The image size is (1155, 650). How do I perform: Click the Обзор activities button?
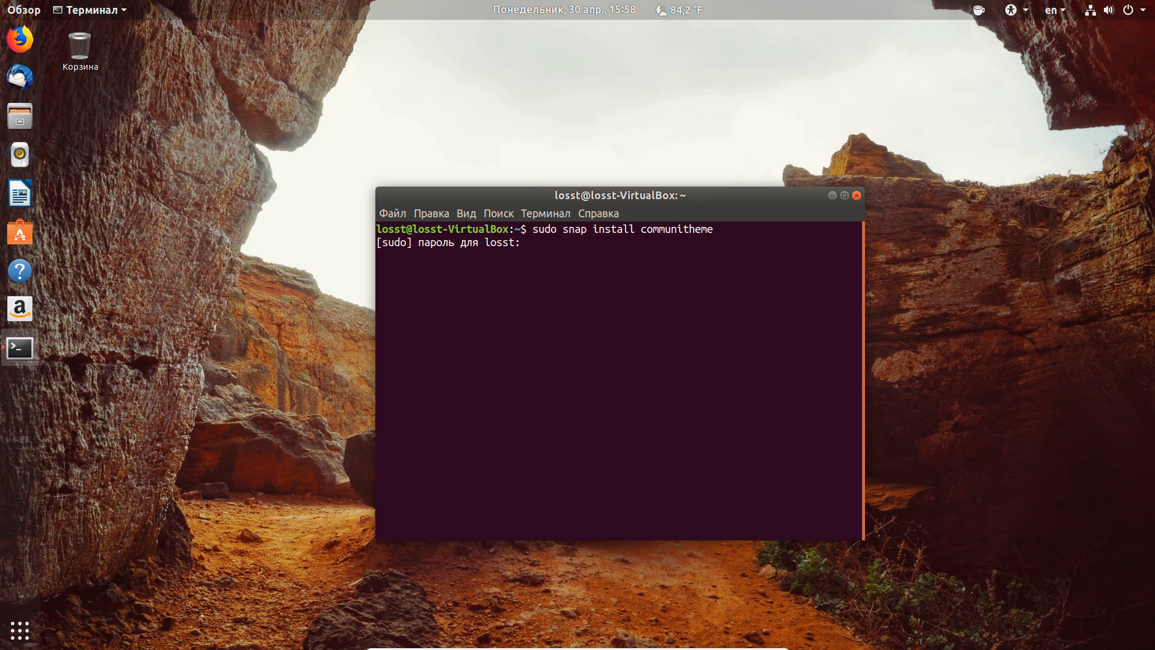point(24,10)
